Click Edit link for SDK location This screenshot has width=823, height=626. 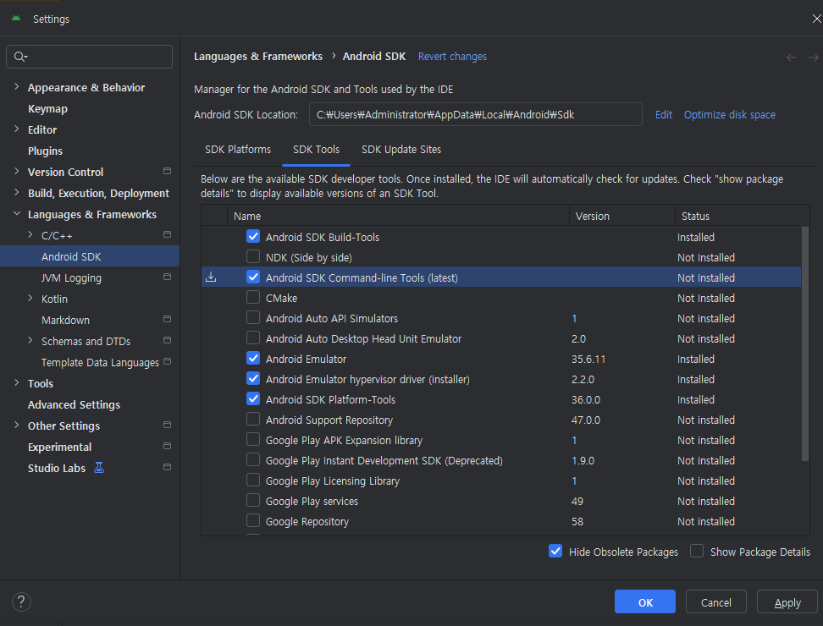[x=664, y=115]
